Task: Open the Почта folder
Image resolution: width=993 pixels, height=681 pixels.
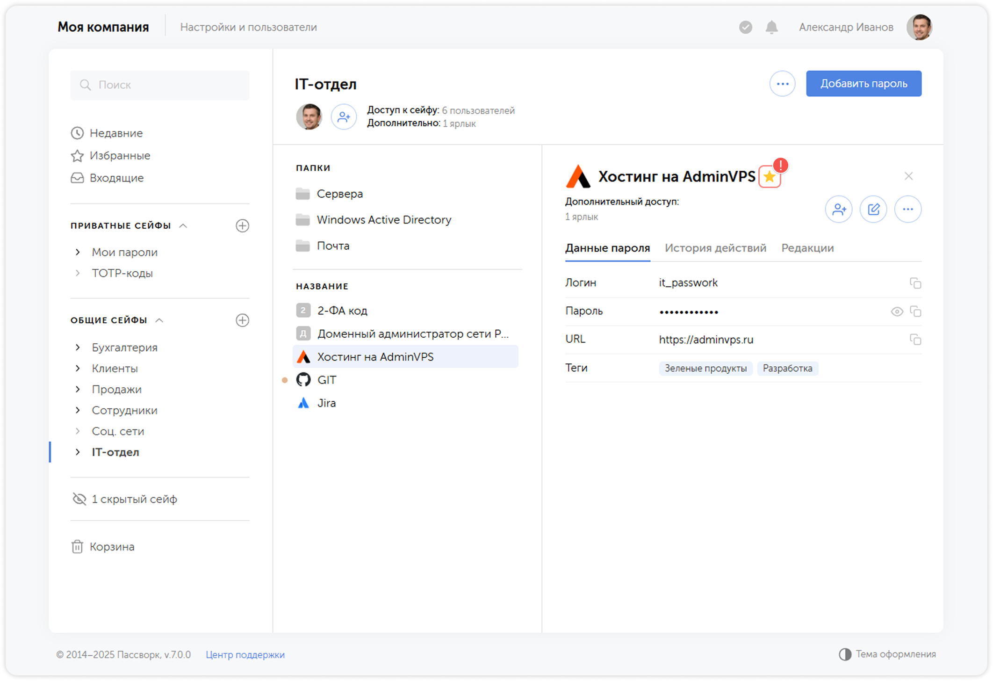Action: point(323,246)
